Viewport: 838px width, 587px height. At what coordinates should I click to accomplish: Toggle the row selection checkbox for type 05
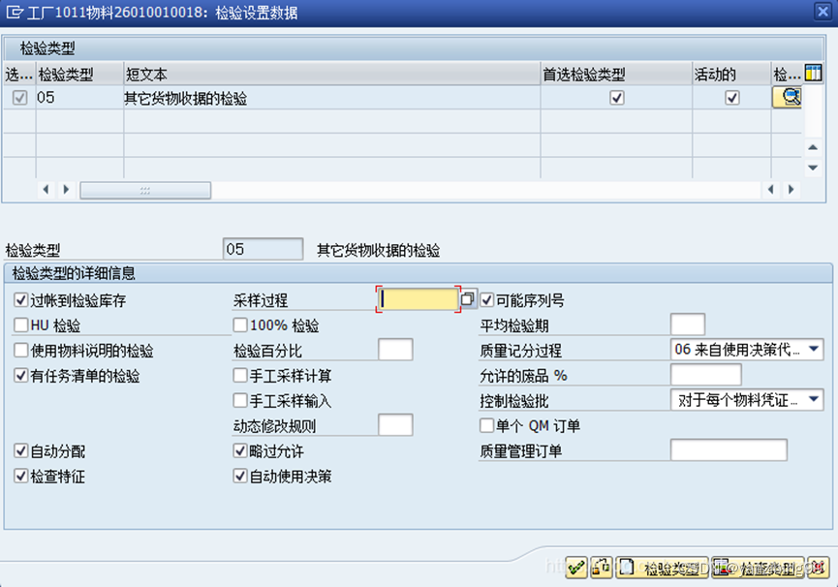point(19,98)
